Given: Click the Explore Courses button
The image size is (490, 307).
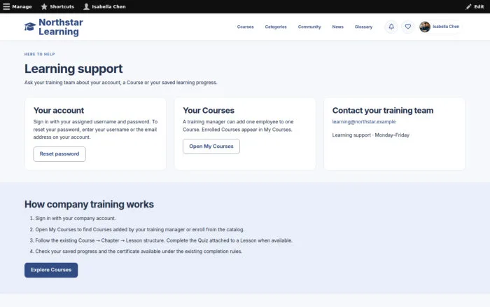Looking at the screenshot, I should pyautogui.click(x=51, y=270).
